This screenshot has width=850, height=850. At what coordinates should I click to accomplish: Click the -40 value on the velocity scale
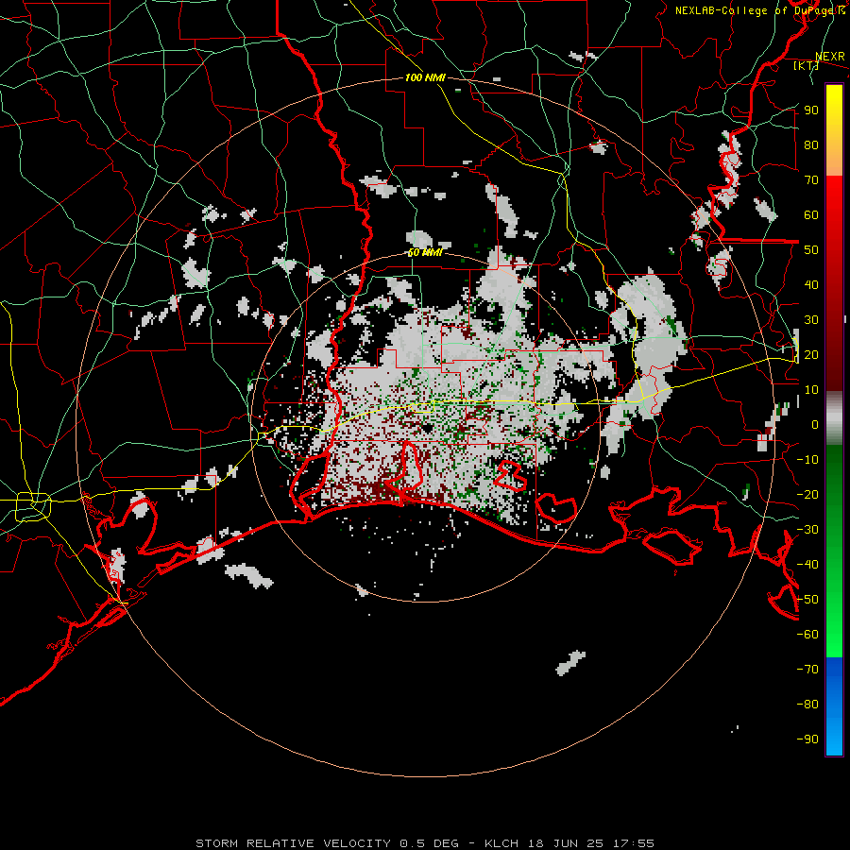807,565
